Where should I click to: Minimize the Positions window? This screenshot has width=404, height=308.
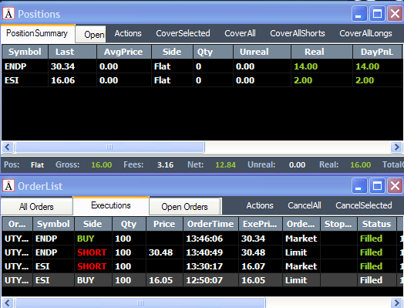pos(359,13)
